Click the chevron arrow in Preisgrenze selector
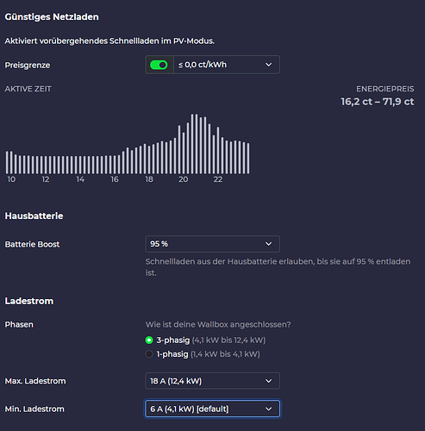The image size is (425, 431). [268, 65]
